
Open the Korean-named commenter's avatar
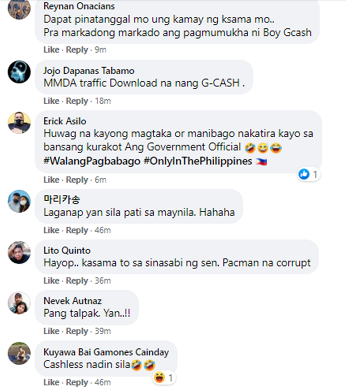(x=19, y=201)
